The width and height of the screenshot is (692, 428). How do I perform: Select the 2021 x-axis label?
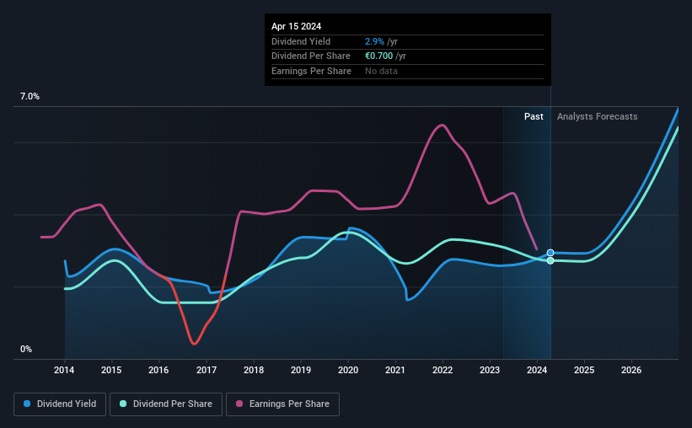coord(395,370)
